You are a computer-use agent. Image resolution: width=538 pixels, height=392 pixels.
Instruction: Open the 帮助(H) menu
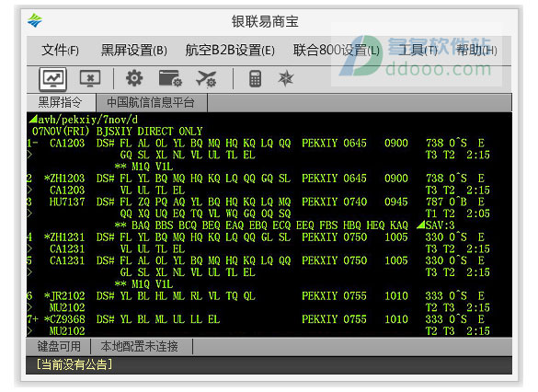[476, 51]
